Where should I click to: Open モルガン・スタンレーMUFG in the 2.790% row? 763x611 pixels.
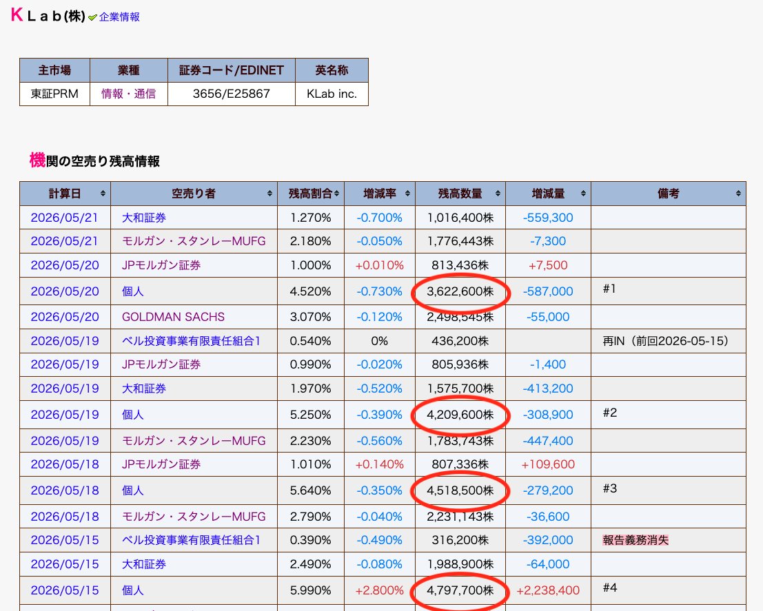(194, 517)
